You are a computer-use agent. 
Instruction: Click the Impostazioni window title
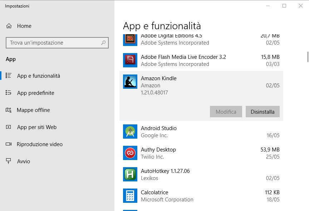[17, 6]
